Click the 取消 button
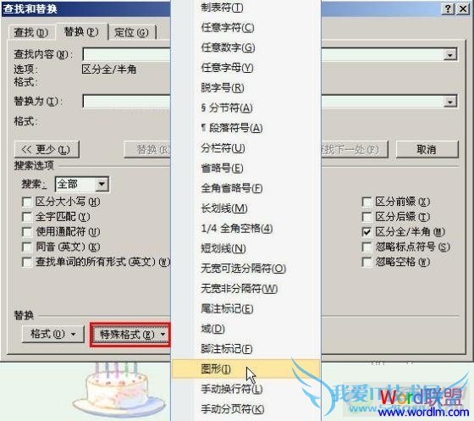Viewport: 474px width, 421px height. point(427,149)
